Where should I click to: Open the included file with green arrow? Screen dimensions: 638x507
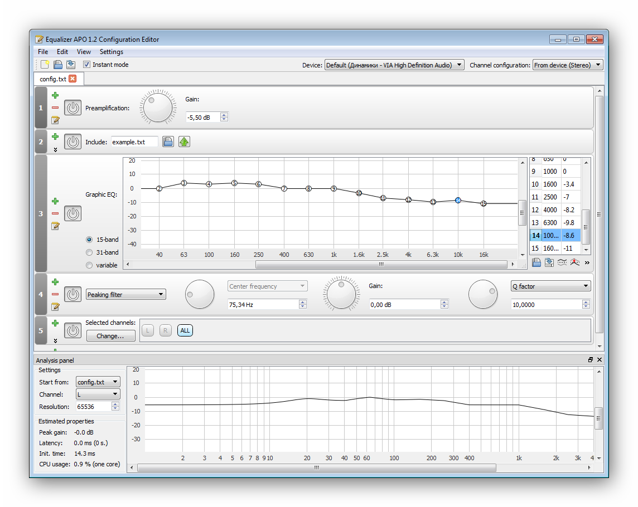[185, 142]
